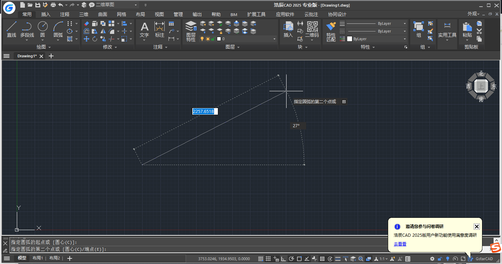Select the ByLayer color swatch
This screenshot has height=264, width=502.
(349, 39)
